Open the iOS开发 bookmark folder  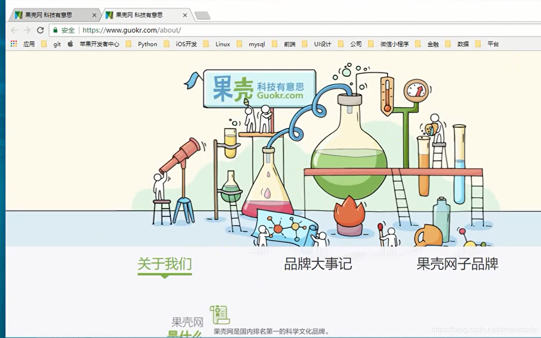180,44
